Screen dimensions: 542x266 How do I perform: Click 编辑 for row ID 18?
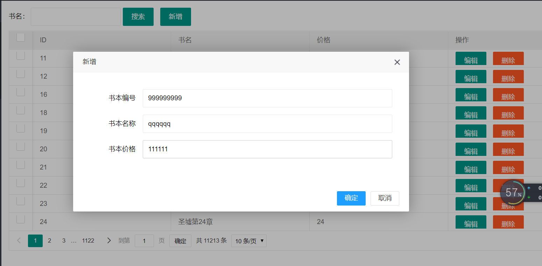click(x=471, y=113)
